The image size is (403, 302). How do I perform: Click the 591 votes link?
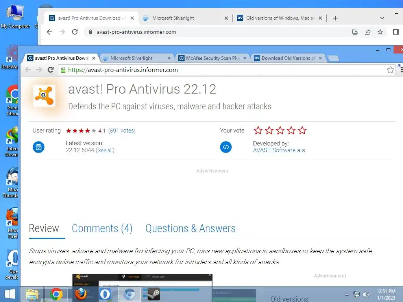122,131
